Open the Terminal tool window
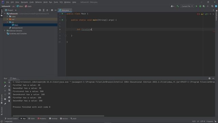This screenshot has width=218, height=123. tap(53, 119)
